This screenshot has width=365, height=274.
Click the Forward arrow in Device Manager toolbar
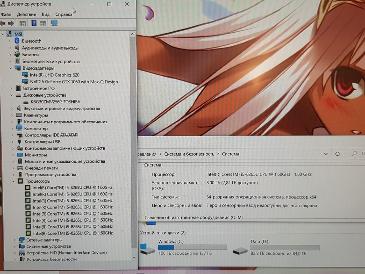pyautogui.click(x=11, y=24)
